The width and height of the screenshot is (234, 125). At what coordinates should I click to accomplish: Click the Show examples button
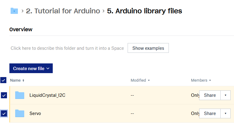(x=148, y=48)
